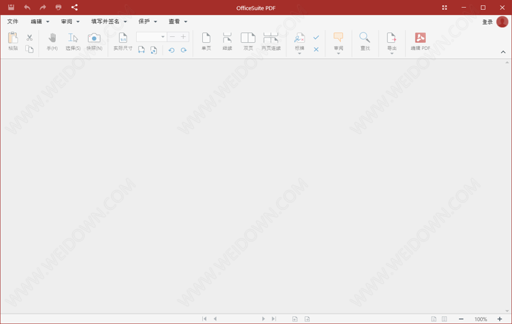Go to next page in status bar
The height and width of the screenshot is (324, 512).
(263, 319)
